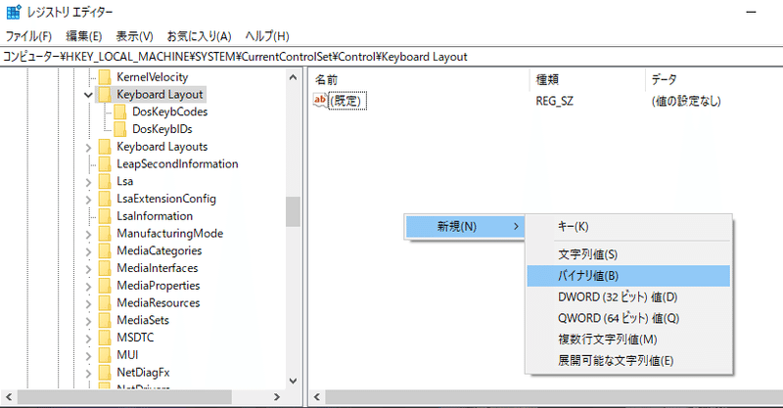Click the MediaResources folder icon

click(x=105, y=302)
